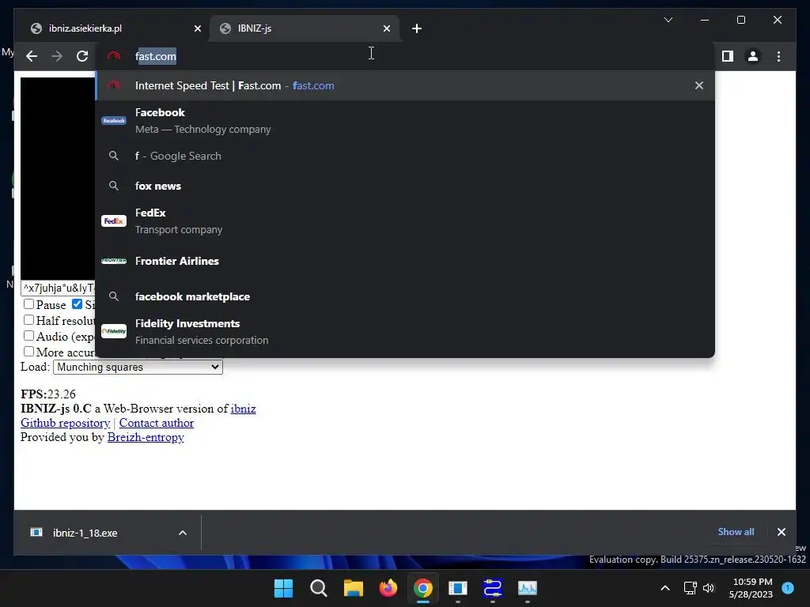Image resolution: width=810 pixels, height=607 pixels.
Task: Open the volume tray icon
Action: (x=709, y=588)
